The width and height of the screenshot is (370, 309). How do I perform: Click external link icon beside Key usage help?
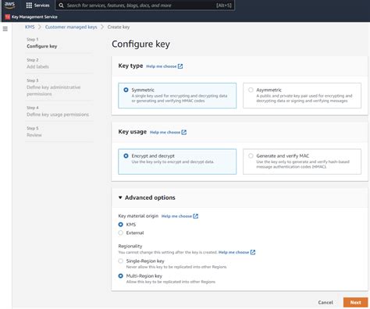tap(184, 132)
